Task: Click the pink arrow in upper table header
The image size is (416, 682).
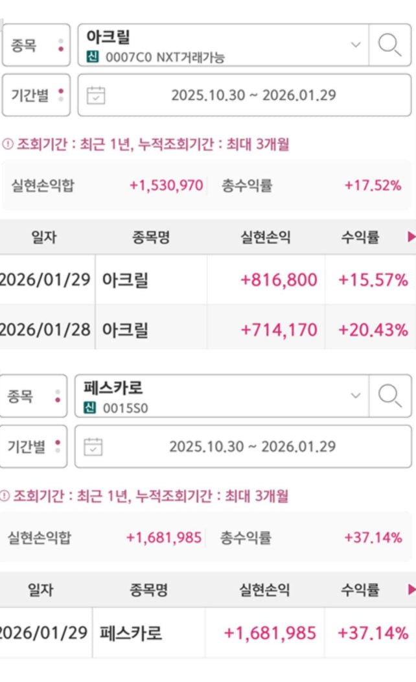Action: point(411,237)
